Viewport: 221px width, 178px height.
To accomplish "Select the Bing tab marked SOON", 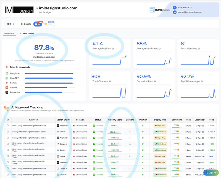I will coord(49,24).
